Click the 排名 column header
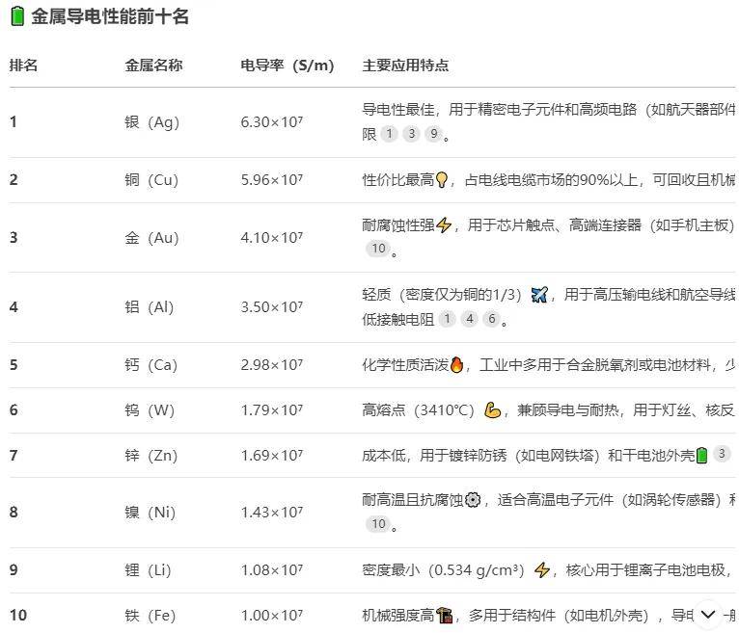Screen dimensions: 739x633 (x=23, y=65)
